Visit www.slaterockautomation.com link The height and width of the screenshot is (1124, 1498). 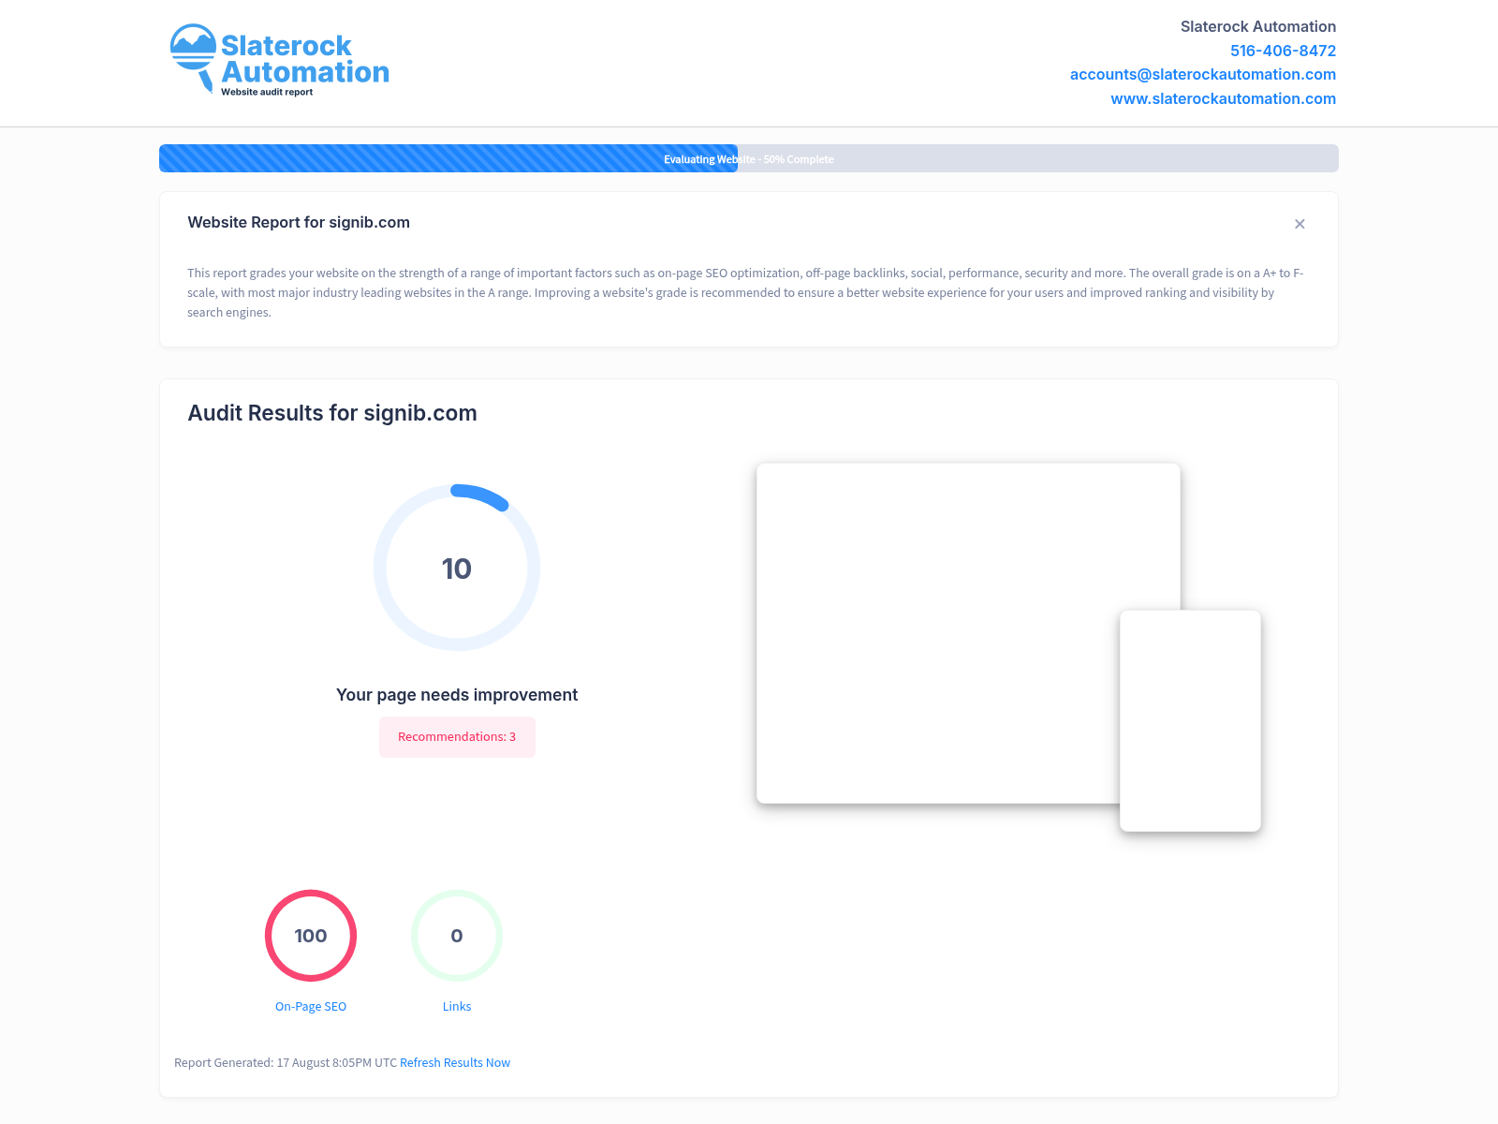[1223, 98]
